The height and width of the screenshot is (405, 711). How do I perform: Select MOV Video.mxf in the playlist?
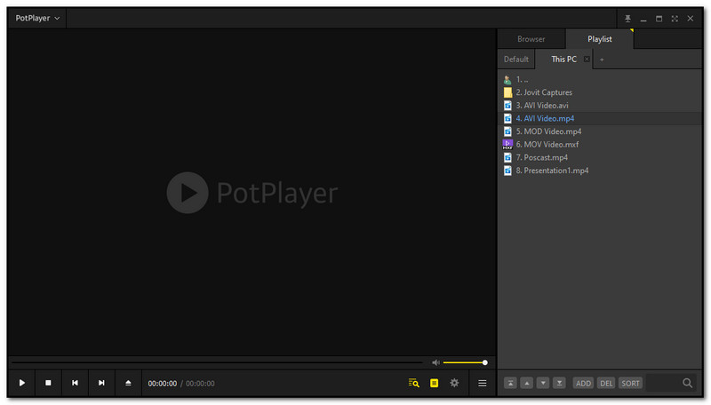pos(600,145)
